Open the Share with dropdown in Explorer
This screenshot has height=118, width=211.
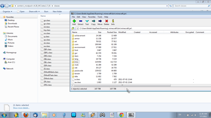tap(34, 11)
